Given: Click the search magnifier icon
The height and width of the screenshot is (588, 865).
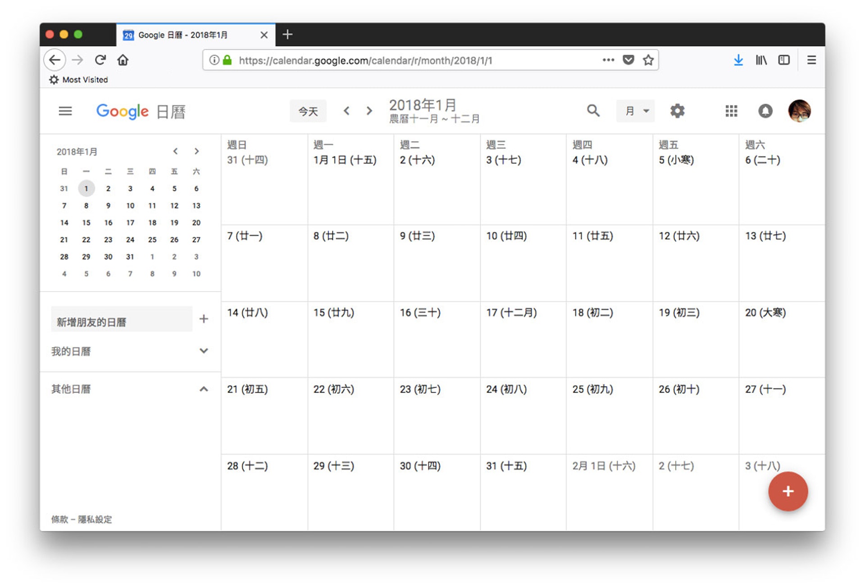Looking at the screenshot, I should [593, 111].
